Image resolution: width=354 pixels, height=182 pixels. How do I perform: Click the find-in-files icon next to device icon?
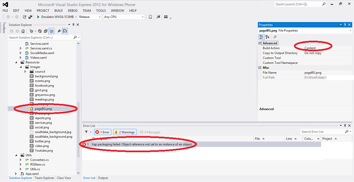tap(158, 17)
